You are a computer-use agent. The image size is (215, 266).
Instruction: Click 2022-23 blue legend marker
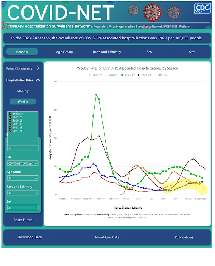point(138,75)
